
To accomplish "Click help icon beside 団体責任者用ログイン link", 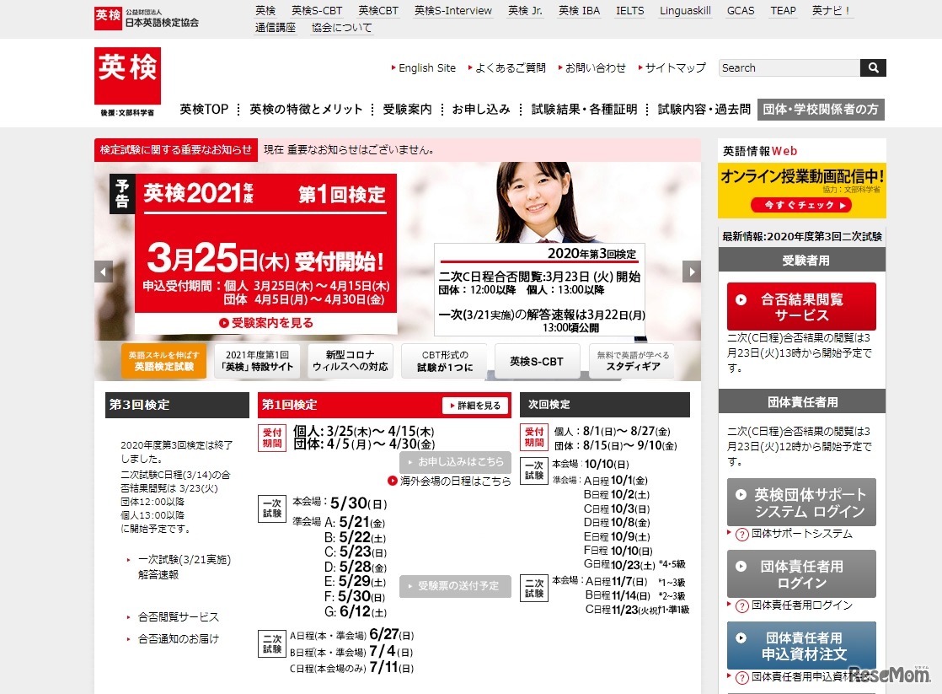I will coord(742,605).
